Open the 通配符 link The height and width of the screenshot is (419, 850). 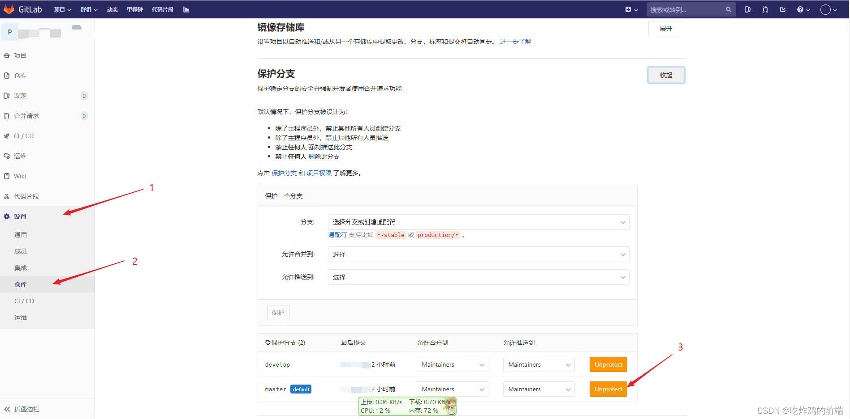point(337,235)
